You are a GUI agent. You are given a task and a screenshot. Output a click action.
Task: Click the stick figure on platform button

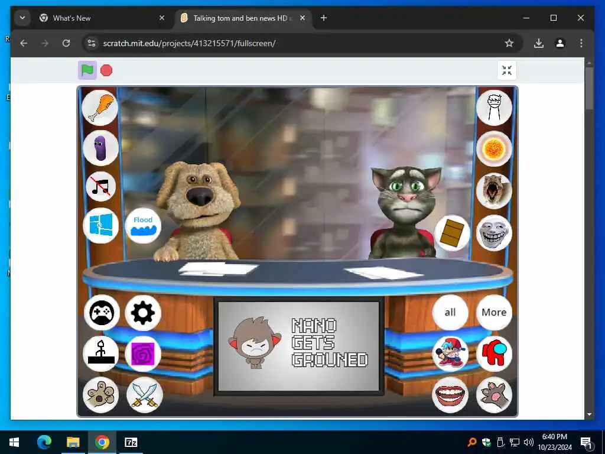tap(101, 354)
